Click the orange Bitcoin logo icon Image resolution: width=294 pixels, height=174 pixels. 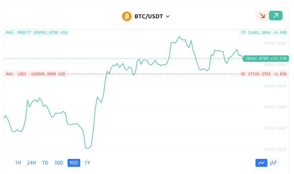[127, 16]
